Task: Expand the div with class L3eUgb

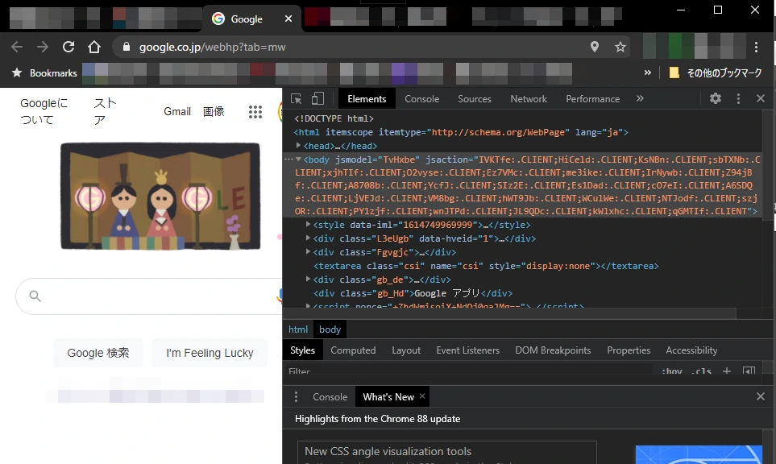Action: click(x=309, y=238)
